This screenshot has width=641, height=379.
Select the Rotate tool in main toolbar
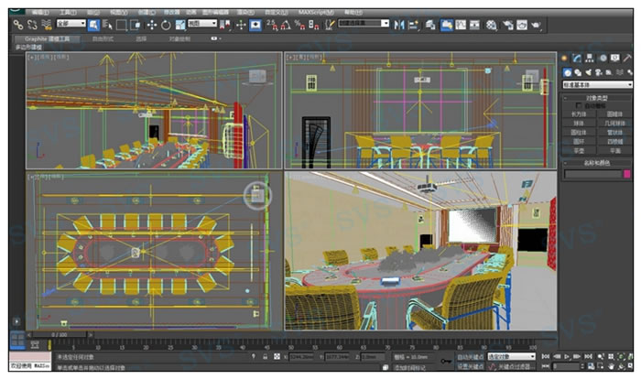166,24
